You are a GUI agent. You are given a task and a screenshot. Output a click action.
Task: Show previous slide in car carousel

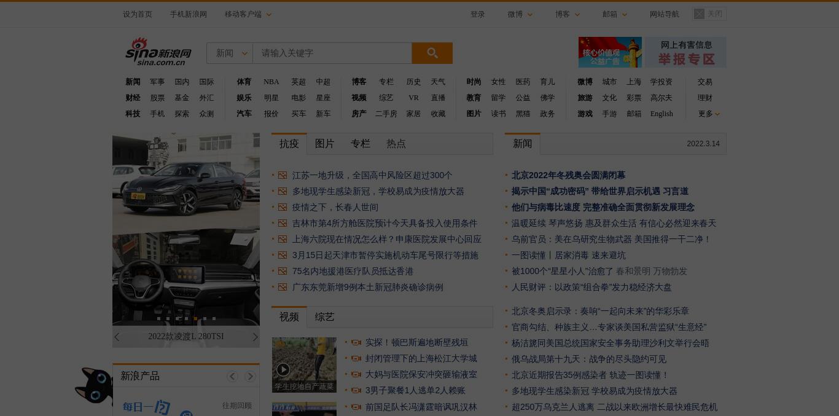[x=117, y=337]
